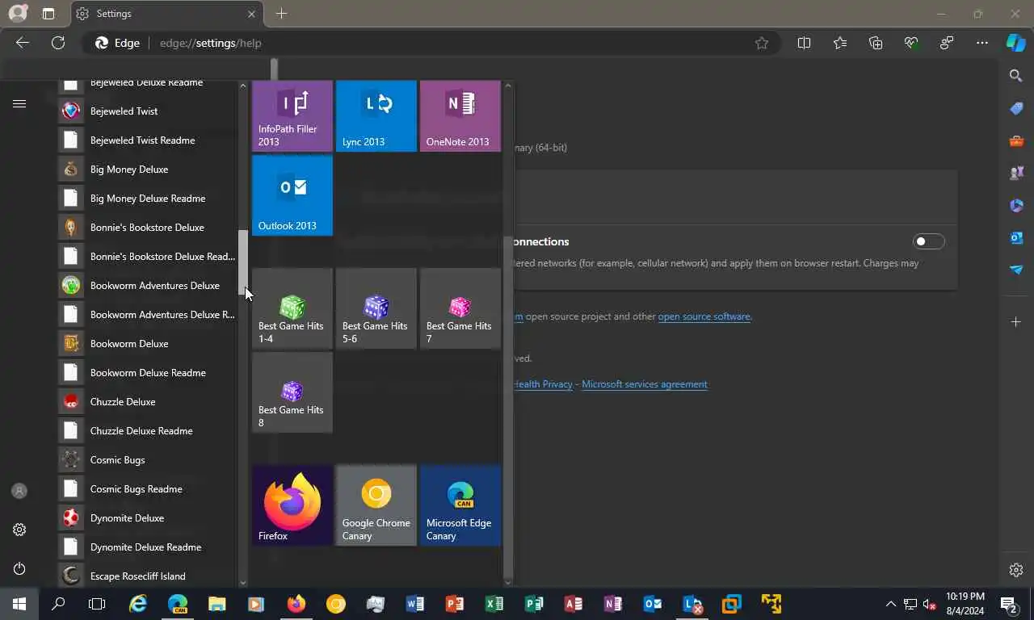Toggle Edge split screen button

[804, 43]
